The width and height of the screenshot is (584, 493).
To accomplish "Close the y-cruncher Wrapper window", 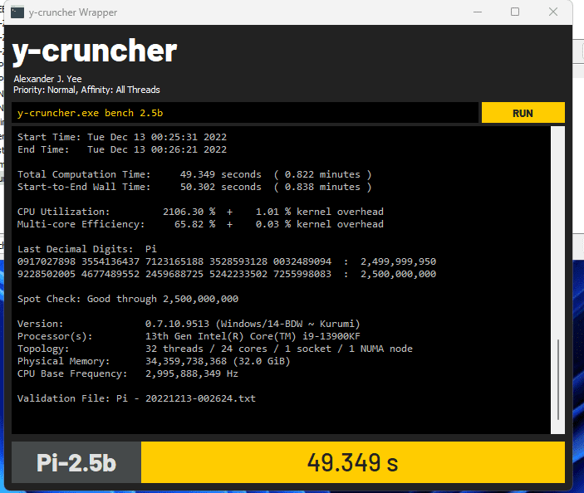I will 553,12.
